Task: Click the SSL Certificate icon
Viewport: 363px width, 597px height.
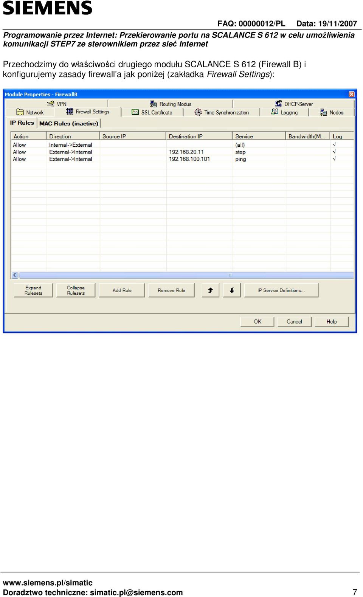Action: click(135, 112)
